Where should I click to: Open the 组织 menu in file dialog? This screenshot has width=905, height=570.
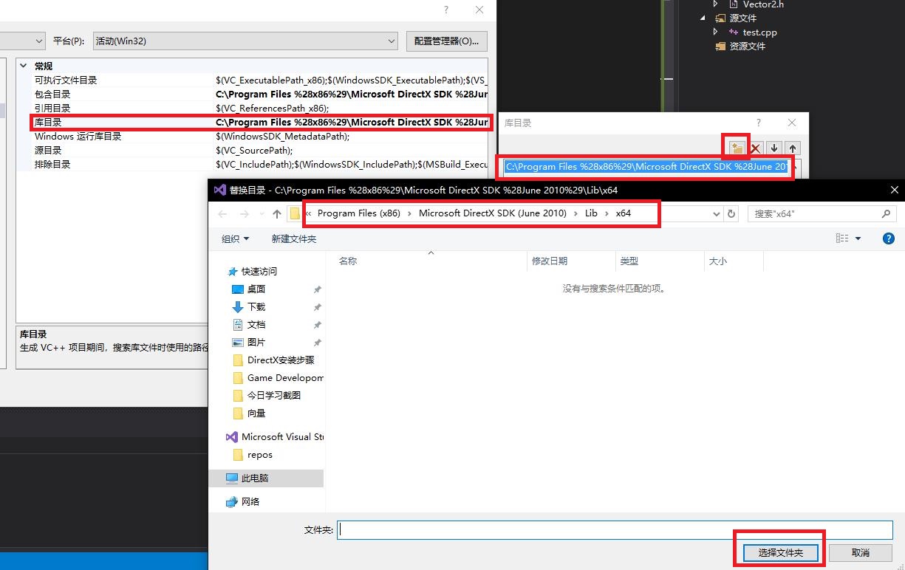click(236, 238)
